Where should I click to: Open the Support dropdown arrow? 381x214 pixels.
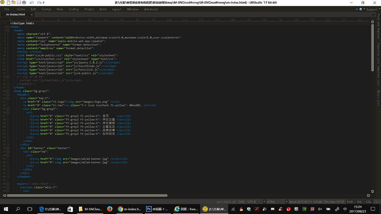380,9
